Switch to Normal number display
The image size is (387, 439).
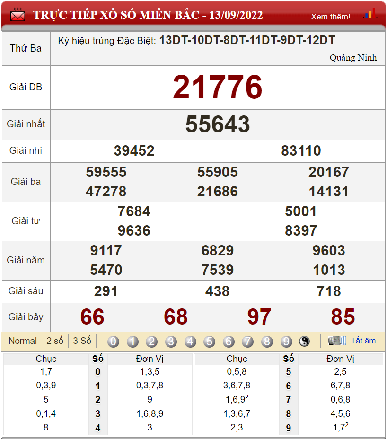coord(22,341)
